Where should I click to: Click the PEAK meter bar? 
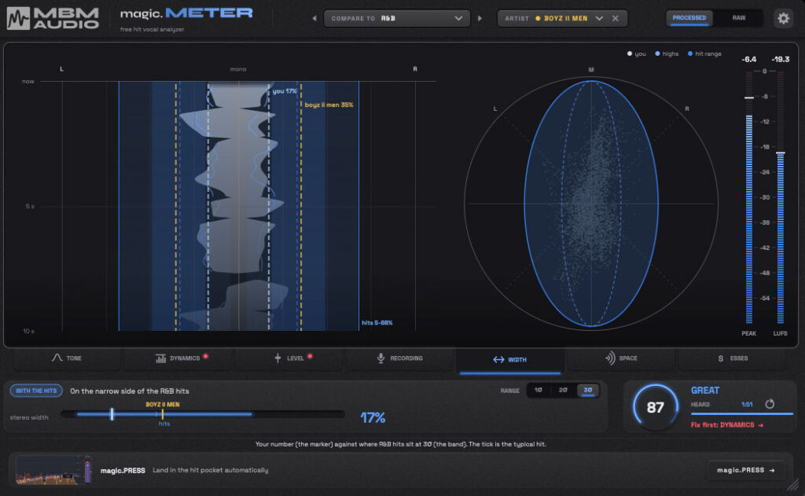[749, 197]
